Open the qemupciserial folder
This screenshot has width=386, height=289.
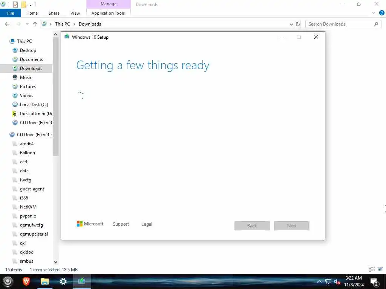click(x=34, y=234)
